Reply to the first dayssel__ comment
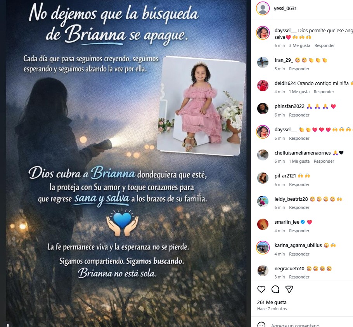This screenshot has height=327, width=353. tap(324, 45)
